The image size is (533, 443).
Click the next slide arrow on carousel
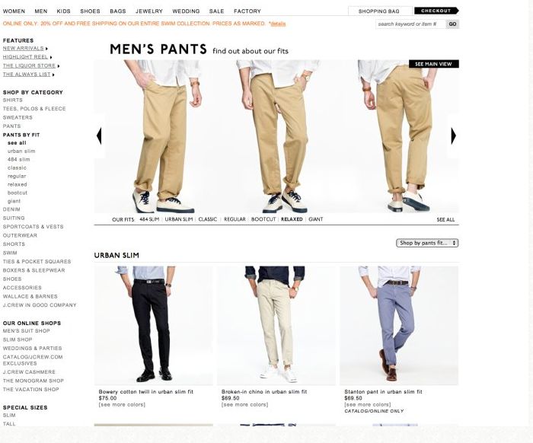click(453, 136)
